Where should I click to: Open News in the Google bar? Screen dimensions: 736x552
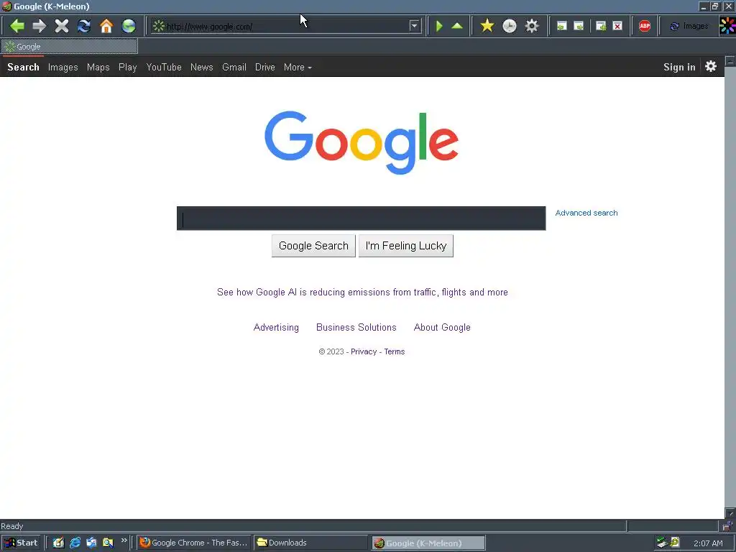[202, 67]
